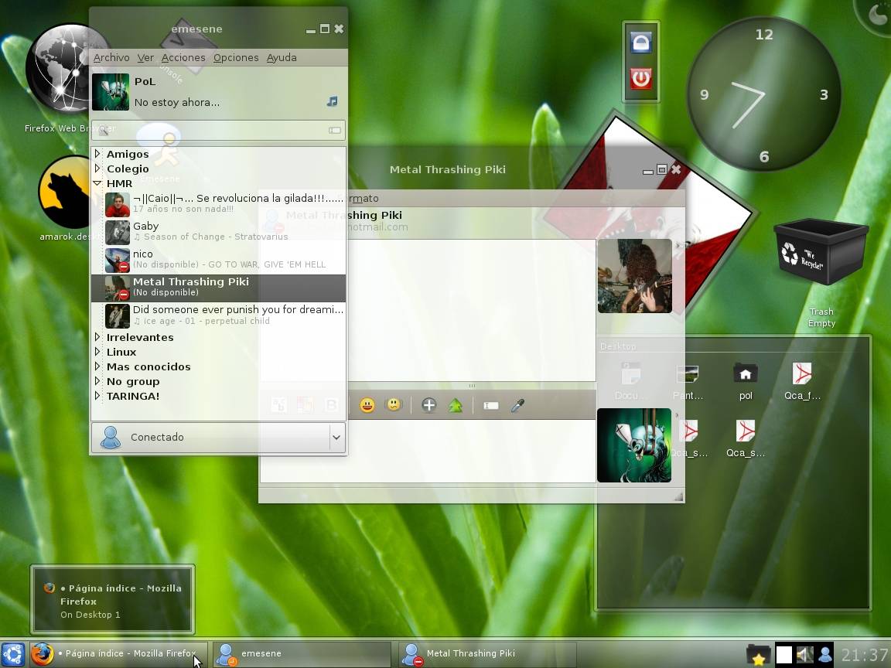Select contact 'Did someone ever punish you'
Image resolution: width=891 pixels, height=668 pixels.
point(218,315)
